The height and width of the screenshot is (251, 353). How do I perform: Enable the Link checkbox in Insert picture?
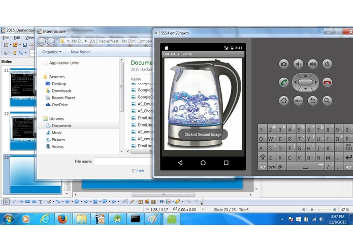point(134,171)
